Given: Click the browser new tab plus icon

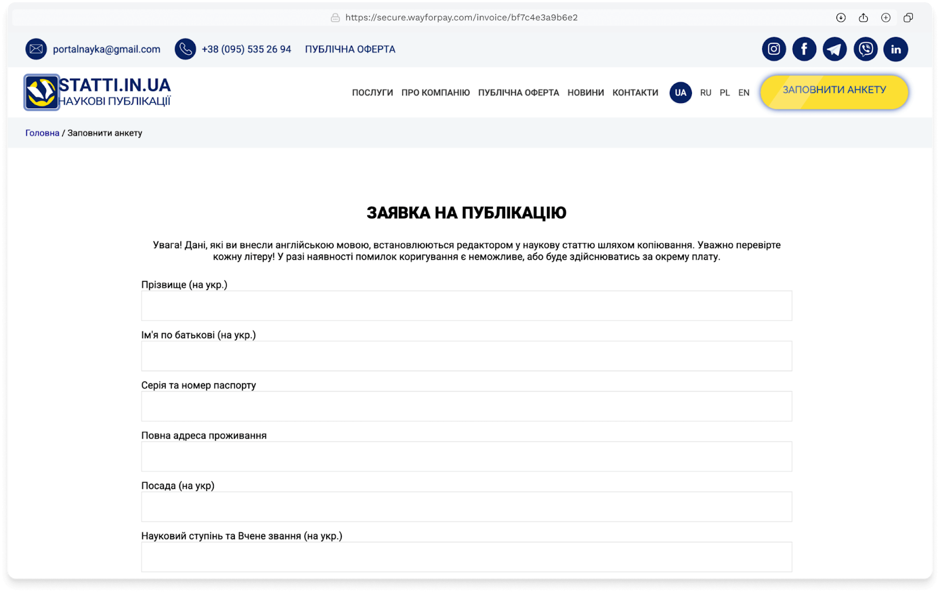Looking at the screenshot, I should coord(885,18).
